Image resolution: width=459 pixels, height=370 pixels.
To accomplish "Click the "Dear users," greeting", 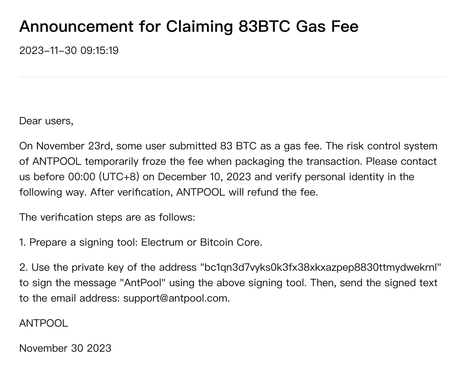I will [x=46, y=121].
